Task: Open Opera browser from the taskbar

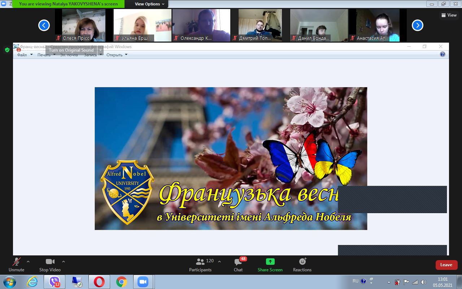Action: (x=99, y=282)
